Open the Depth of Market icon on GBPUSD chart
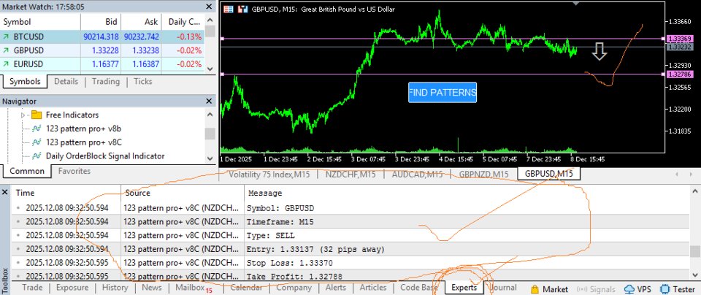This screenshot has height=295, width=701. coord(242,9)
